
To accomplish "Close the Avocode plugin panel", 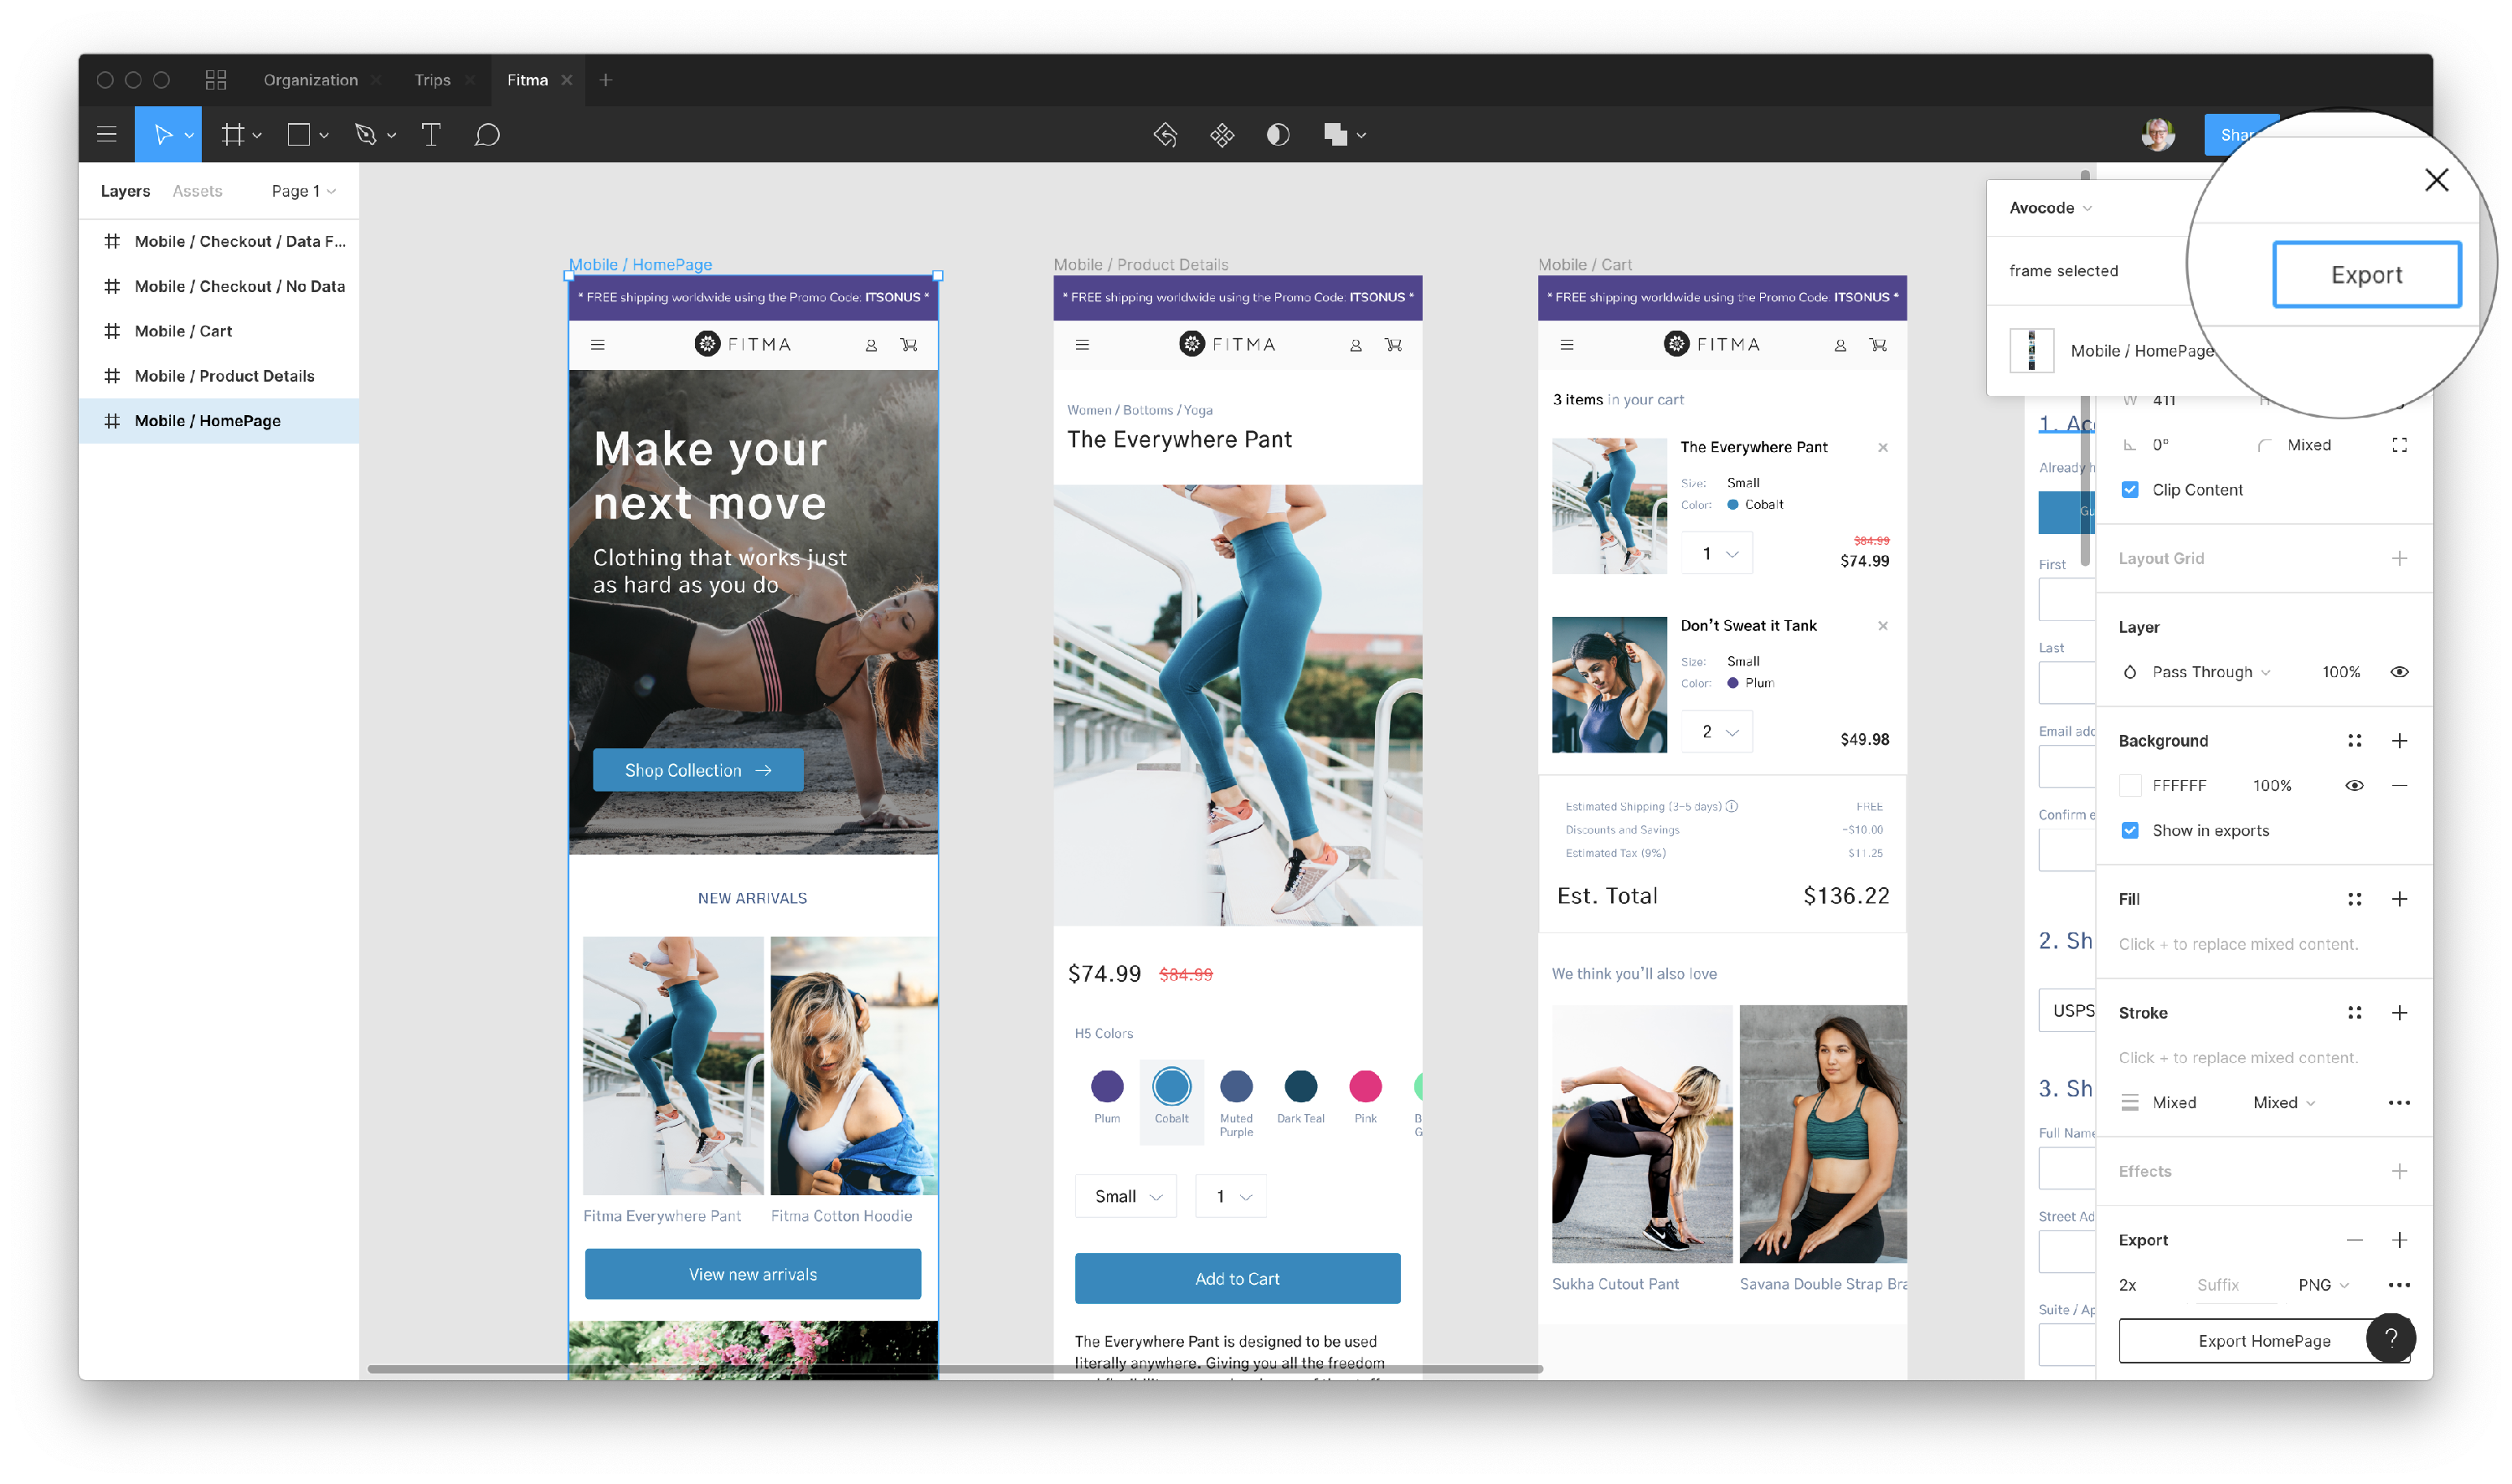I will click(x=2436, y=180).
